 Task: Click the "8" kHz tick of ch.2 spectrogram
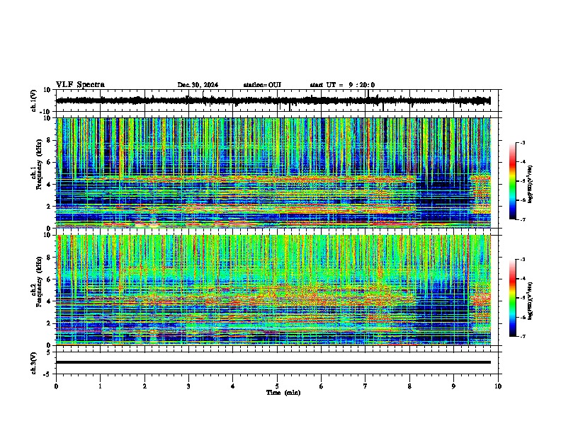(49, 258)
